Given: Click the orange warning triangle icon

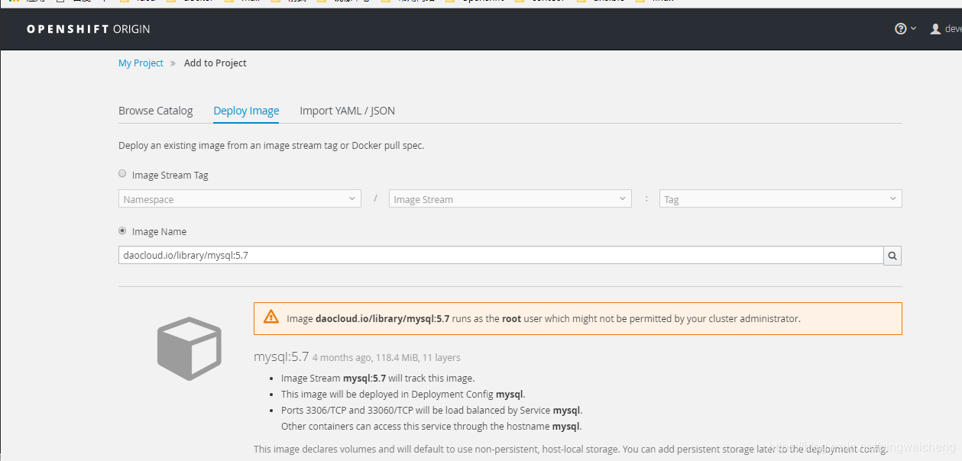Looking at the screenshot, I should [271, 318].
